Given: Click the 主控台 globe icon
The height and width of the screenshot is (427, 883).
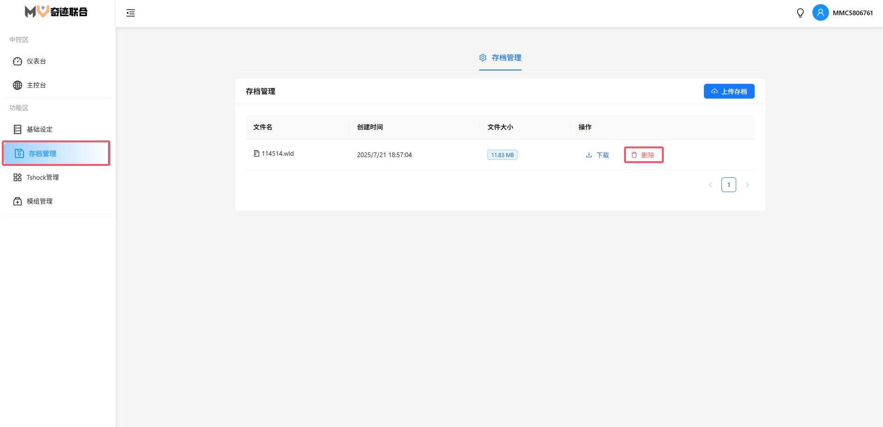Looking at the screenshot, I should pos(18,85).
